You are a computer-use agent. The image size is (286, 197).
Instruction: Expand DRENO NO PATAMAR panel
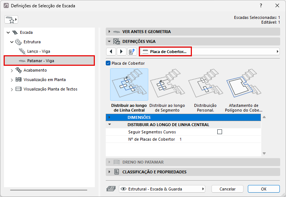[109, 162]
